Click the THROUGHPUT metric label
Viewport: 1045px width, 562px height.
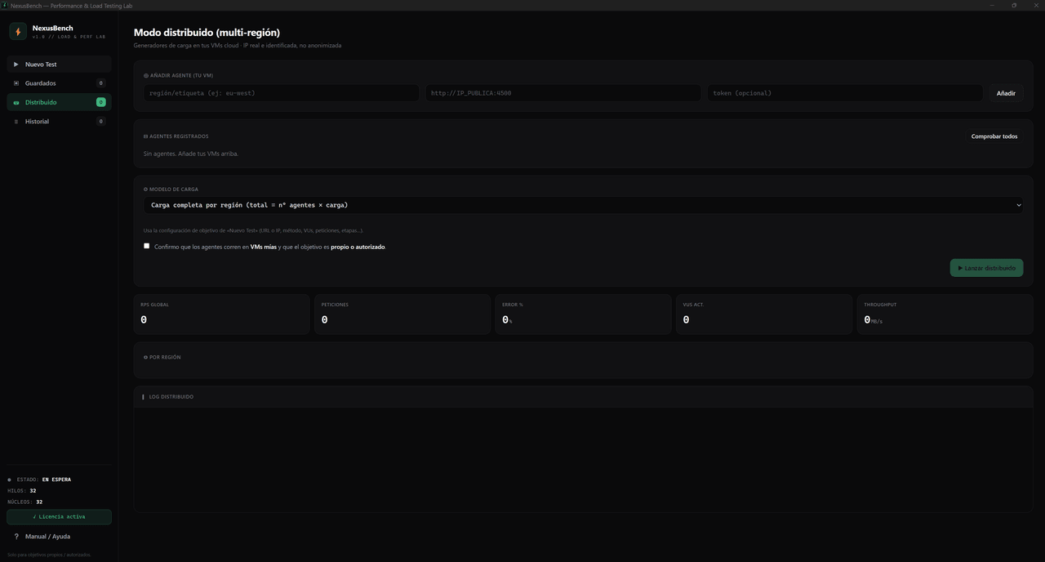point(880,305)
